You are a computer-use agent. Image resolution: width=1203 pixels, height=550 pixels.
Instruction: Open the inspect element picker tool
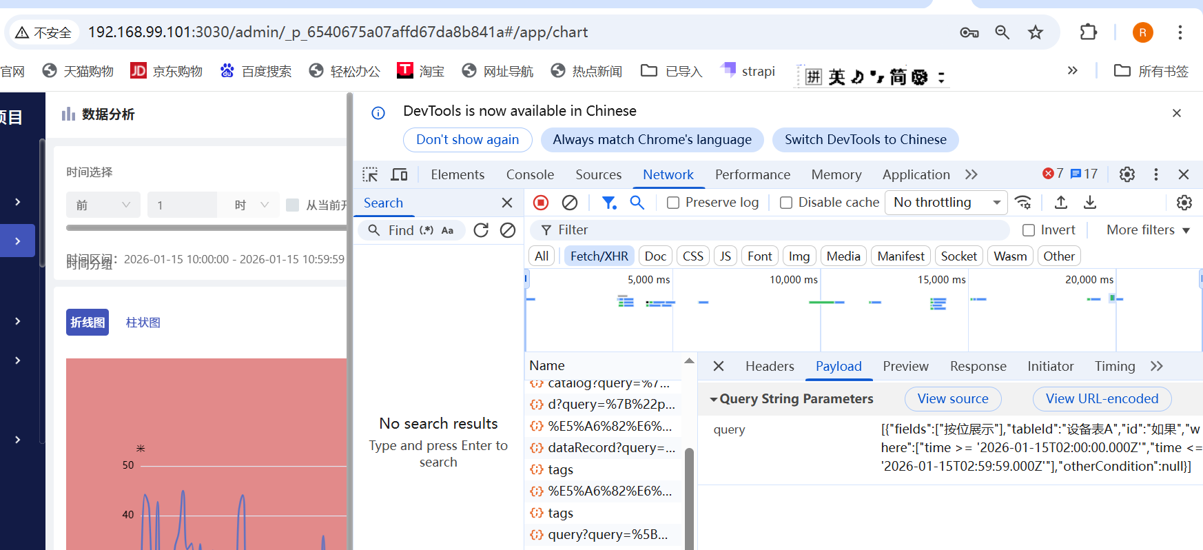pyautogui.click(x=371, y=174)
